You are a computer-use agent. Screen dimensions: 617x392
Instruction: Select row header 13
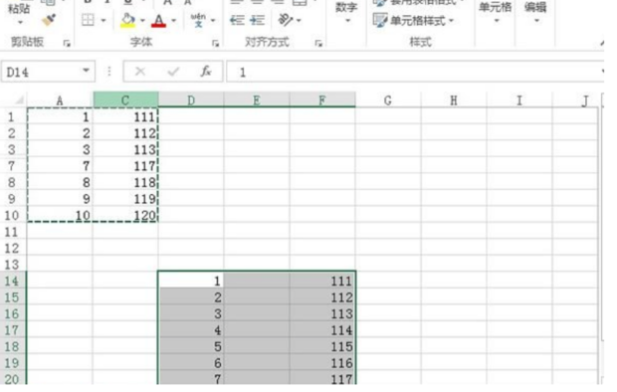tap(12, 265)
